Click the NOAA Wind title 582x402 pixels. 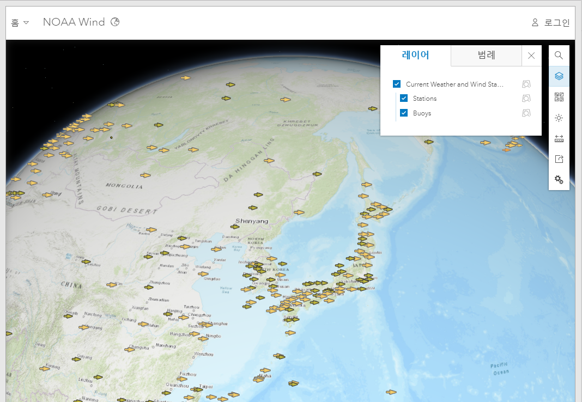[74, 22]
